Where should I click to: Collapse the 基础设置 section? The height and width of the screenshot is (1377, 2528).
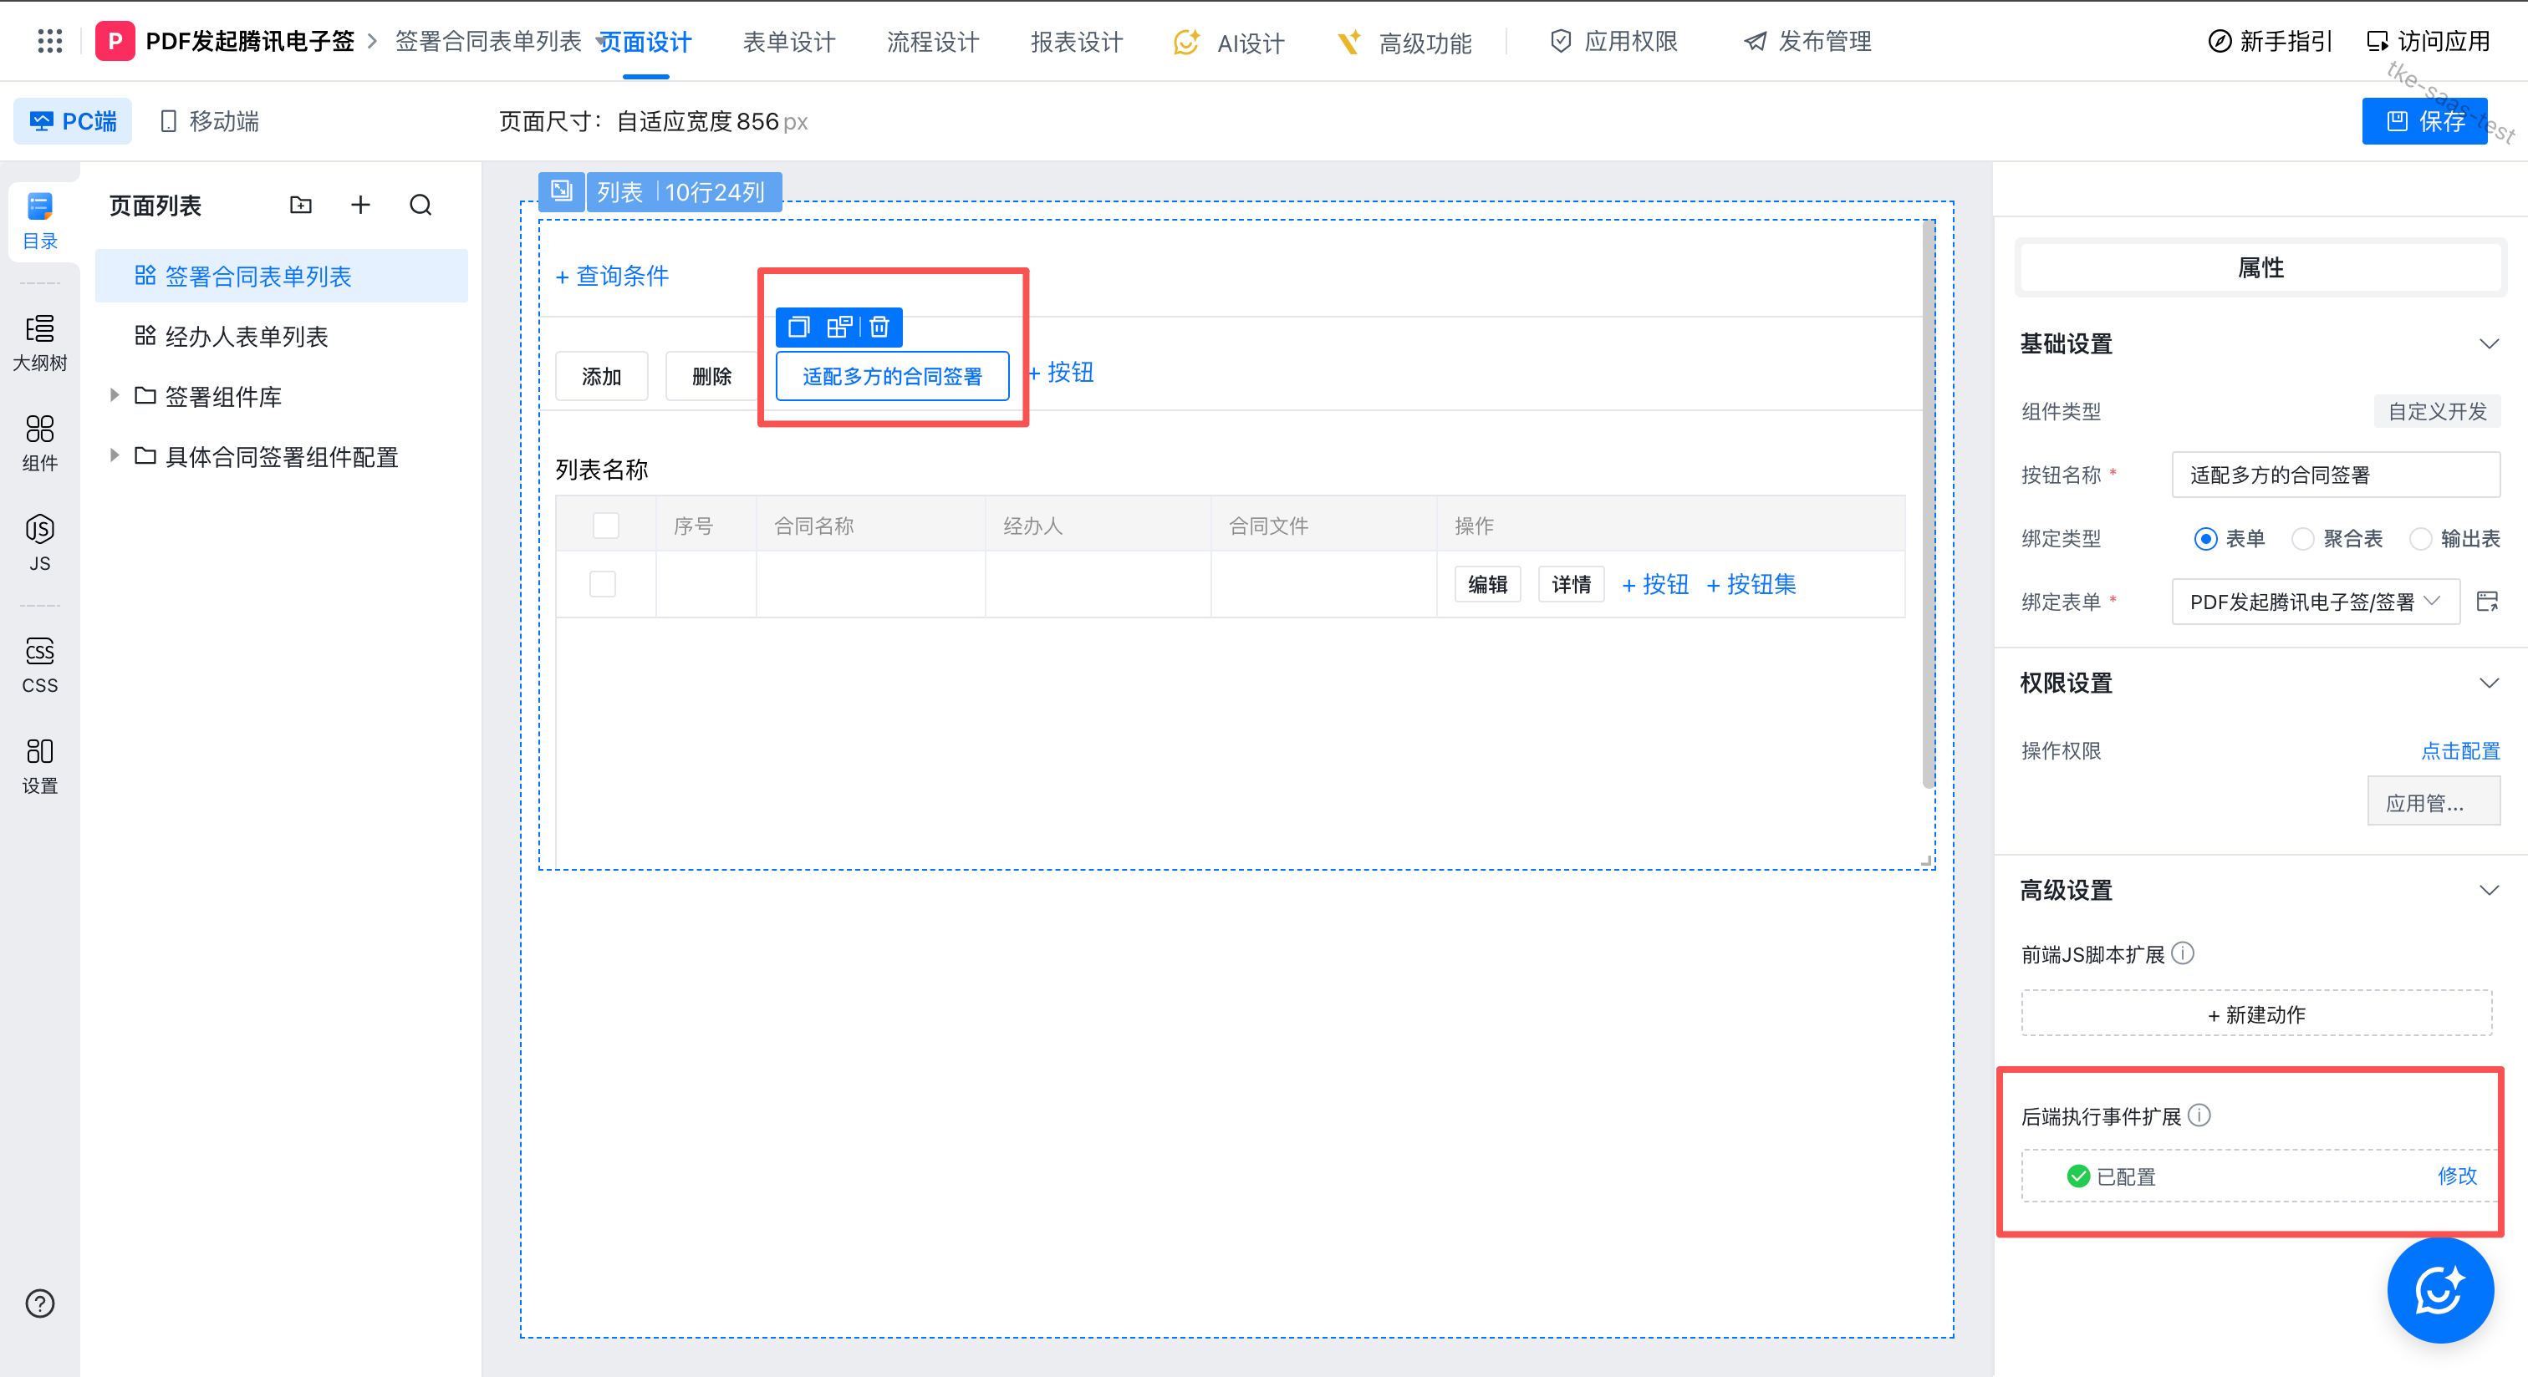pyautogui.click(x=2488, y=344)
